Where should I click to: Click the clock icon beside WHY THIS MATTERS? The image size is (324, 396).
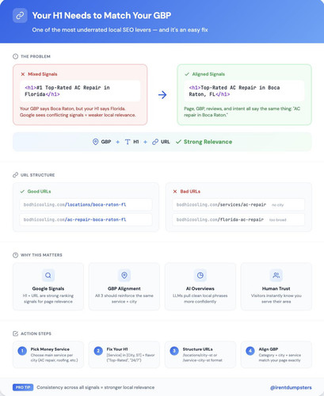click(x=15, y=255)
